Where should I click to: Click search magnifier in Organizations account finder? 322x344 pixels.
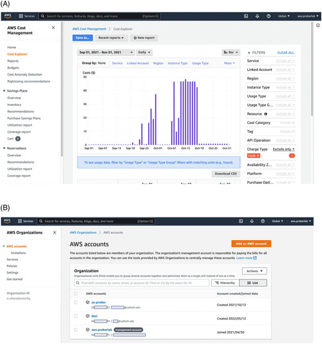[x=77, y=283]
